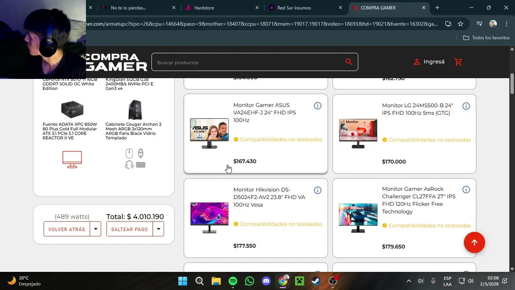Select the red monitor step icon

point(72,159)
